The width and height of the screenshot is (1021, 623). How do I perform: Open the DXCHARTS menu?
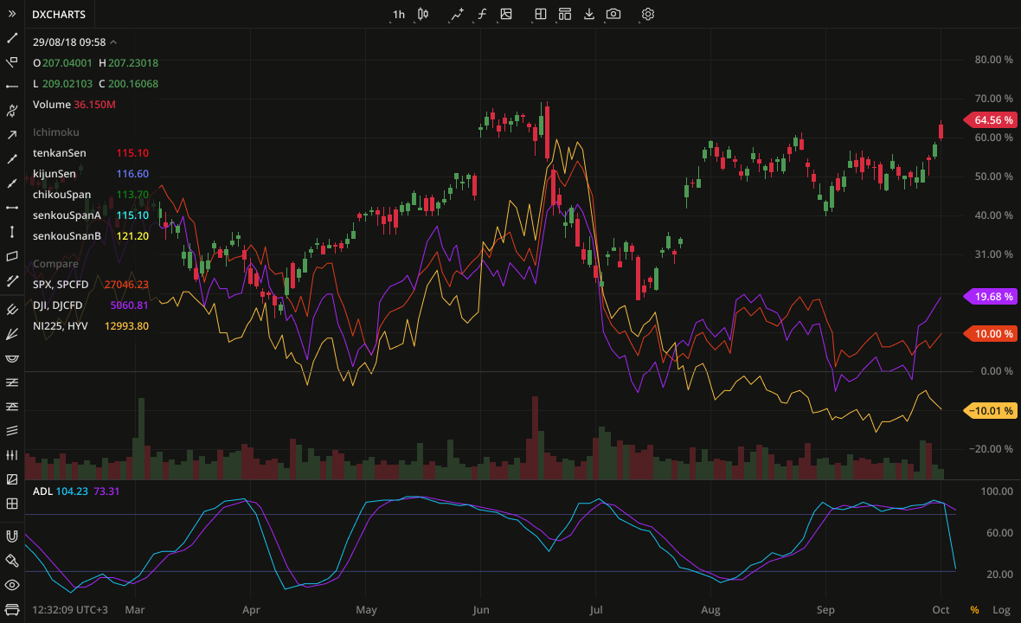tap(58, 14)
